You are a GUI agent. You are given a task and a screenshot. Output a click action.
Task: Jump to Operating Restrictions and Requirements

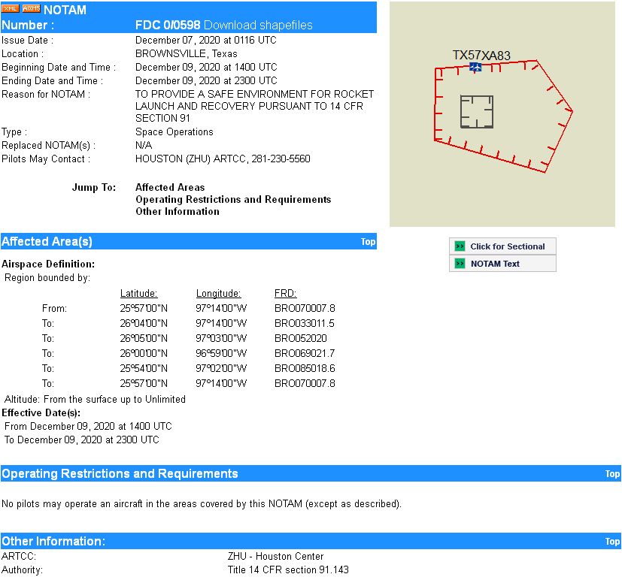click(233, 200)
